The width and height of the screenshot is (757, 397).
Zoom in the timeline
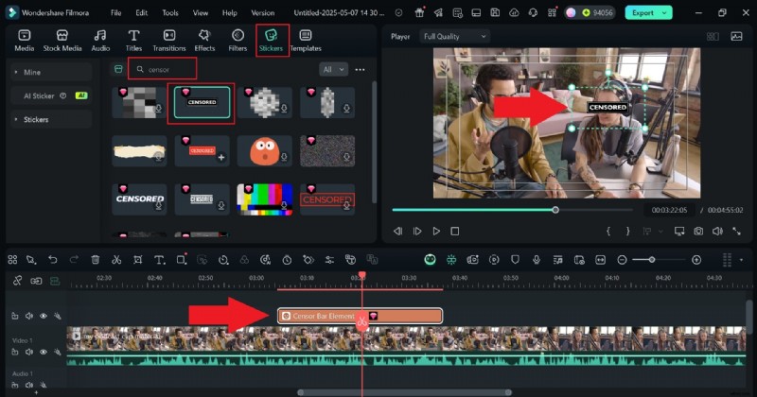pos(696,260)
